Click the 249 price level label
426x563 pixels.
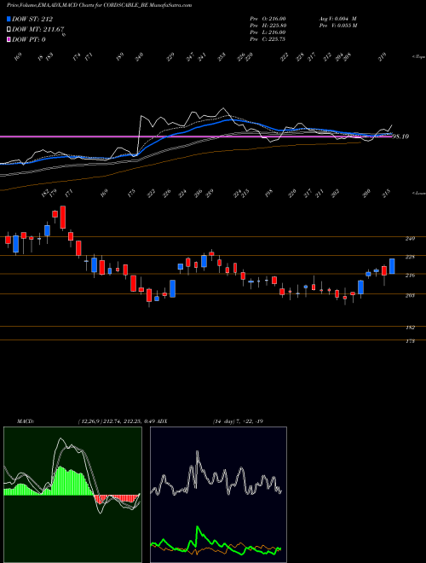pyautogui.click(x=410, y=239)
